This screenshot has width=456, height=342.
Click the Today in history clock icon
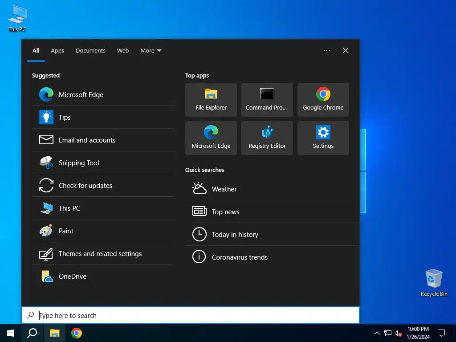(x=199, y=234)
